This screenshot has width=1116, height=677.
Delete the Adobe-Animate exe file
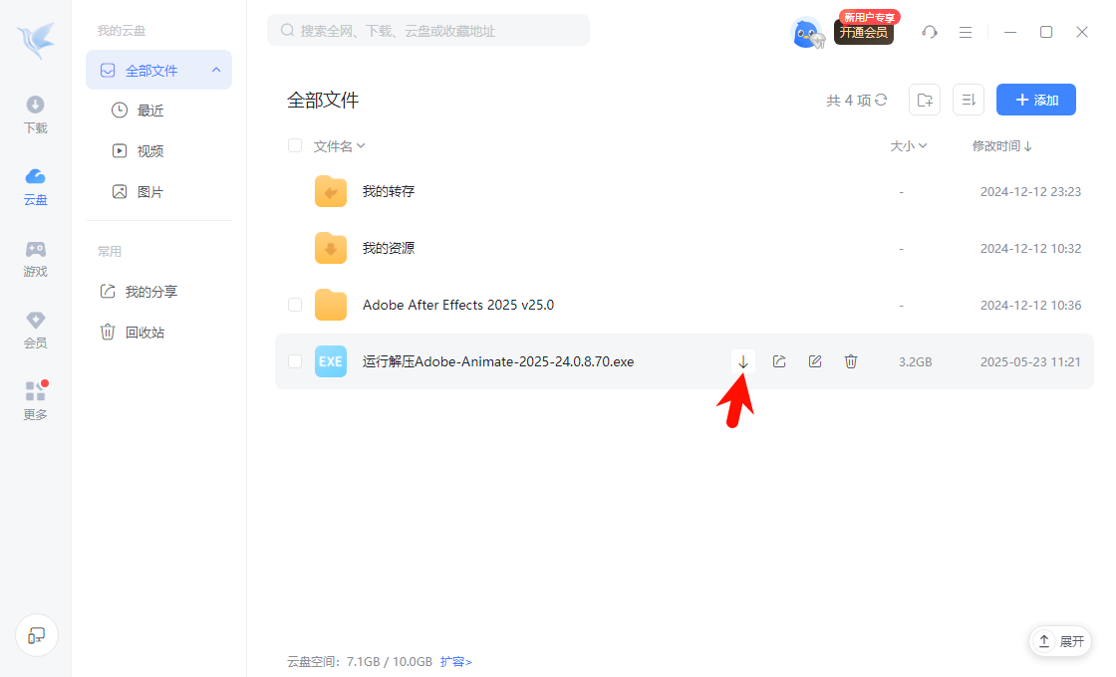pos(851,361)
